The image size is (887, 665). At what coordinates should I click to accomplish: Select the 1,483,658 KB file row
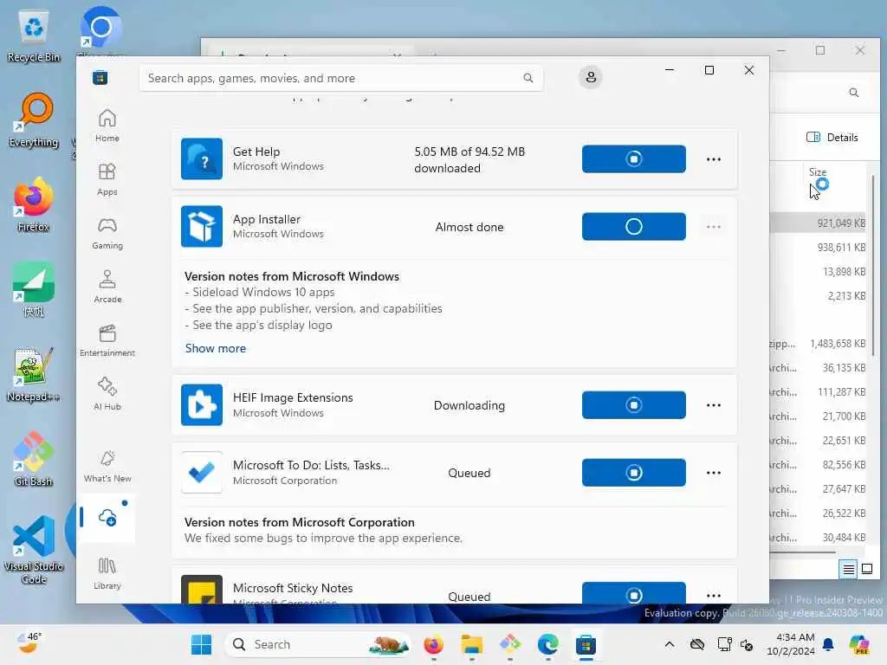point(818,343)
